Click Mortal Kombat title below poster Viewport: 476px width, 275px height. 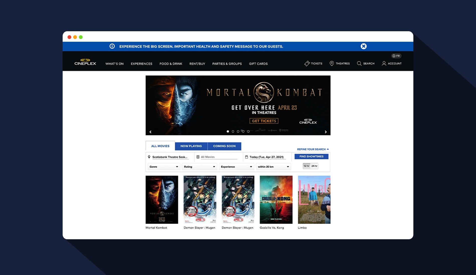pos(156,228)
